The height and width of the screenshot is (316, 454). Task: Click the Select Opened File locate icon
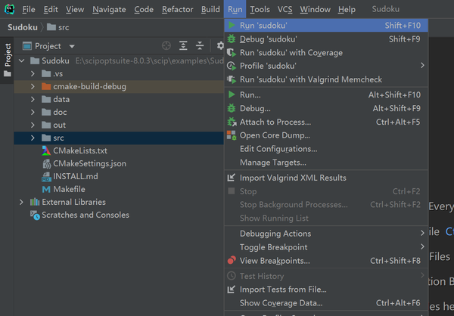(164, 46)
